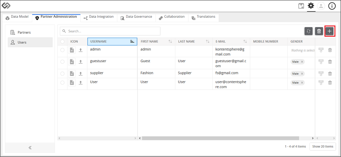Open the user profile avatar

click(x=321, y=6)
